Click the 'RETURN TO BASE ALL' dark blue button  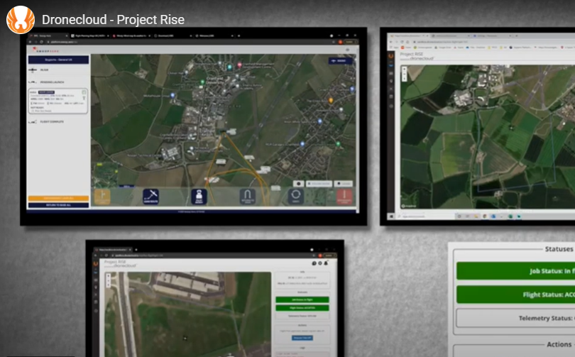[58, 205]
